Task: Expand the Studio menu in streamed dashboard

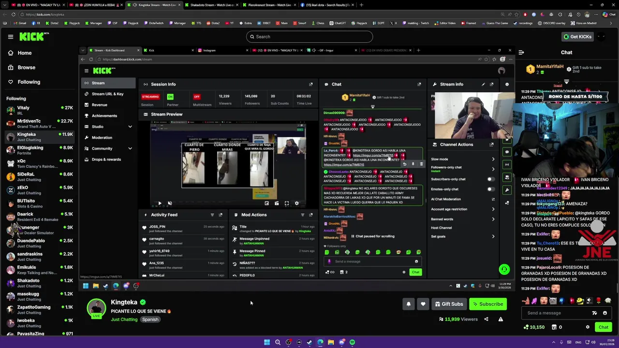Action: pyautogui.click(x=130, y=127)
